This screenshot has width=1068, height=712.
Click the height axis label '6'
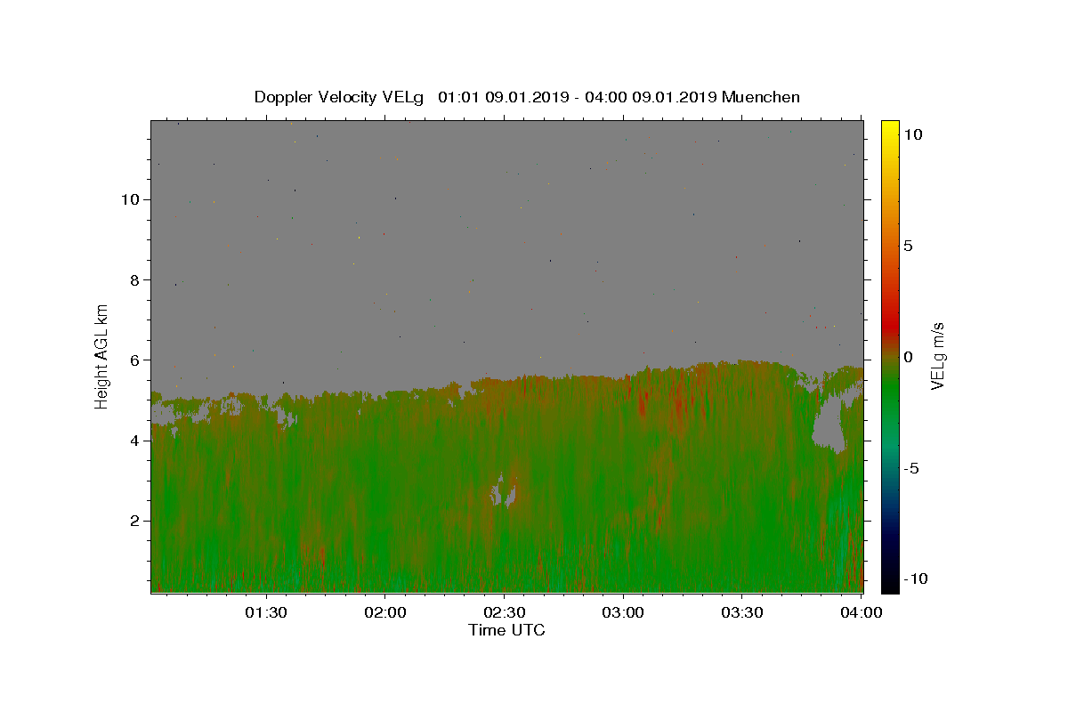[133, 360]
